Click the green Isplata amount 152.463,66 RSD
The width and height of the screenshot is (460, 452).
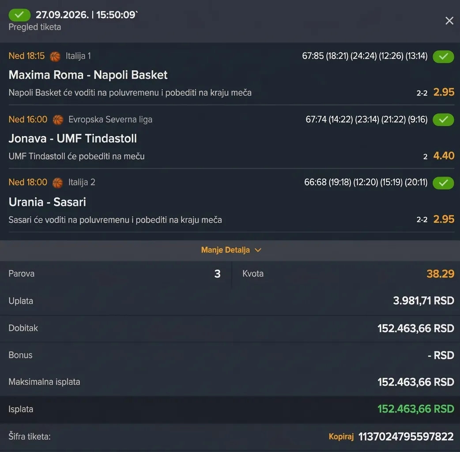pyautogui.click(x=416, y=409)
